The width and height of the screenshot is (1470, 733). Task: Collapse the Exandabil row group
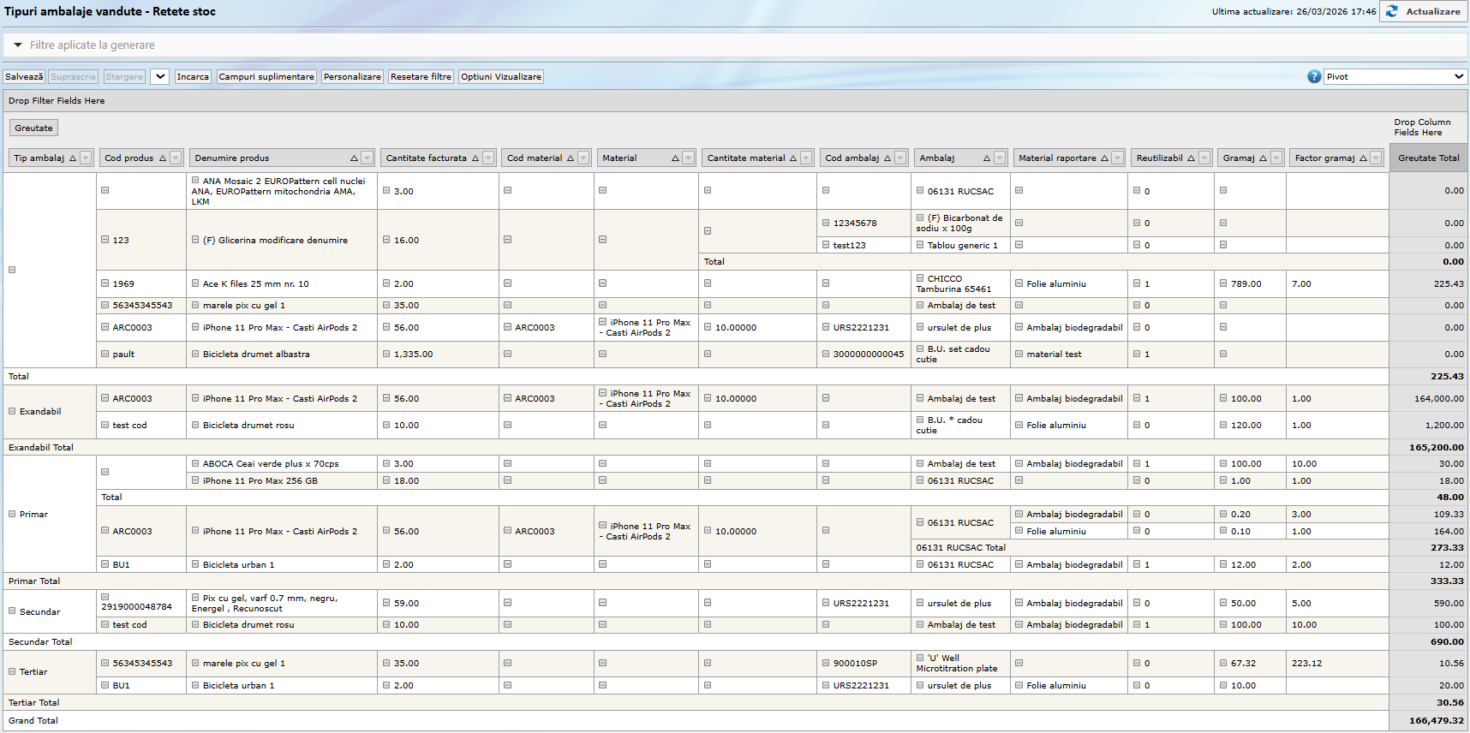click(12, 411)
